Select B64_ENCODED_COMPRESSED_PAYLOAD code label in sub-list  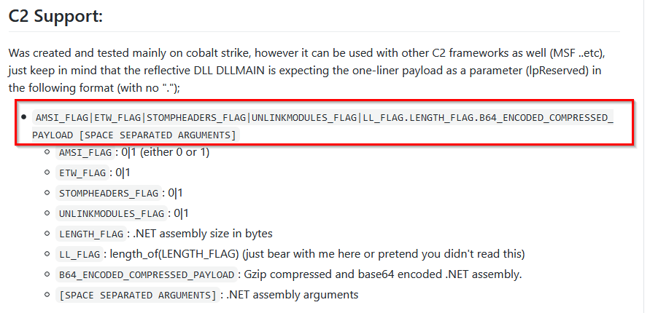(147, 274)
